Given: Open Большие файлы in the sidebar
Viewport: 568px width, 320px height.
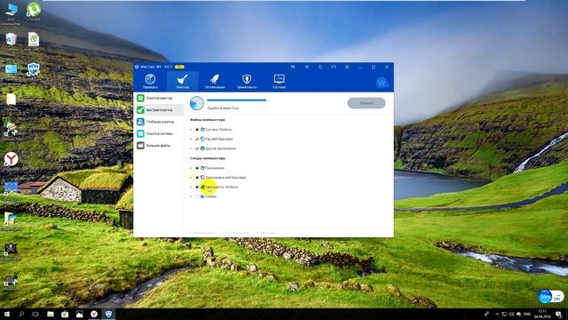Looking at the screenshot, I should coord(159,146).
